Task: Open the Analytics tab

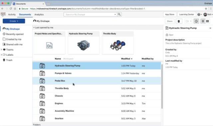Action: (39, 15)
